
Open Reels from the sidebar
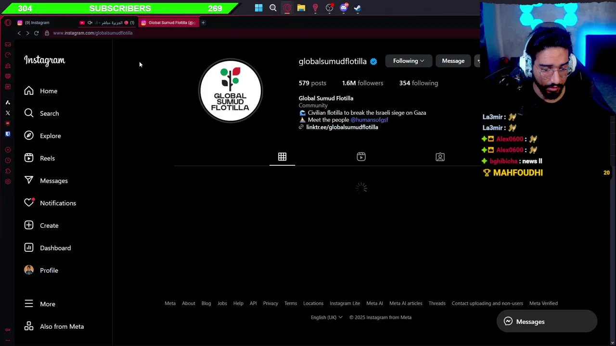click(x=39, y=158)
